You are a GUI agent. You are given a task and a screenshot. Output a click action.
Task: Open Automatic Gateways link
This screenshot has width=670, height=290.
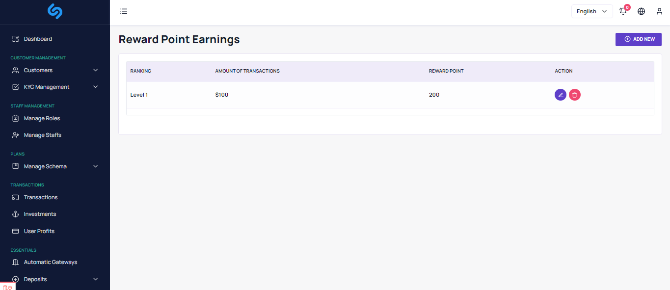click(50, 262)
